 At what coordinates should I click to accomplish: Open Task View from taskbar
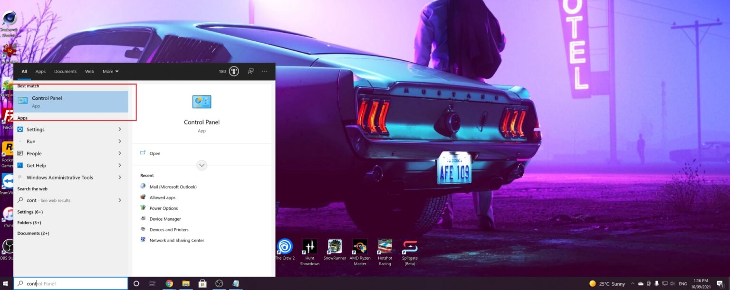[x=152, y=283]
